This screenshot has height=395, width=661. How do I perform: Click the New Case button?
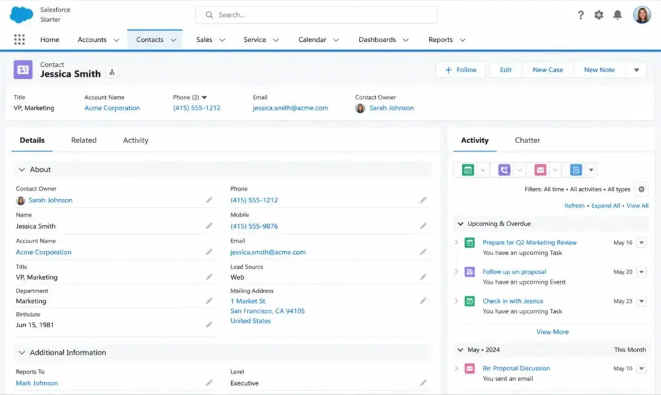[x=547, y=70]
